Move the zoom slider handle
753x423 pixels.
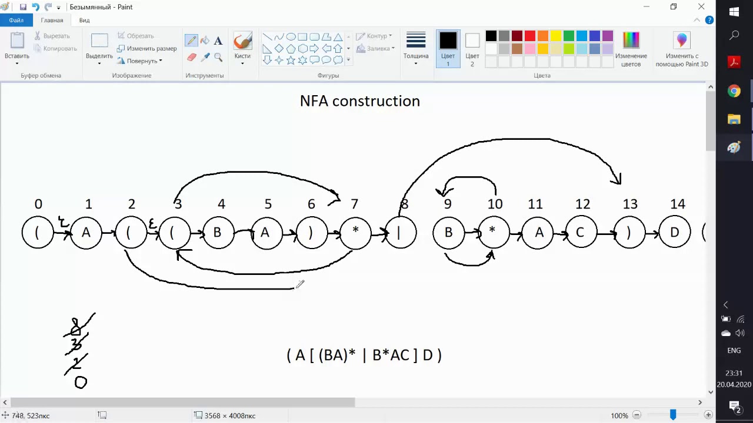[672, 415]
